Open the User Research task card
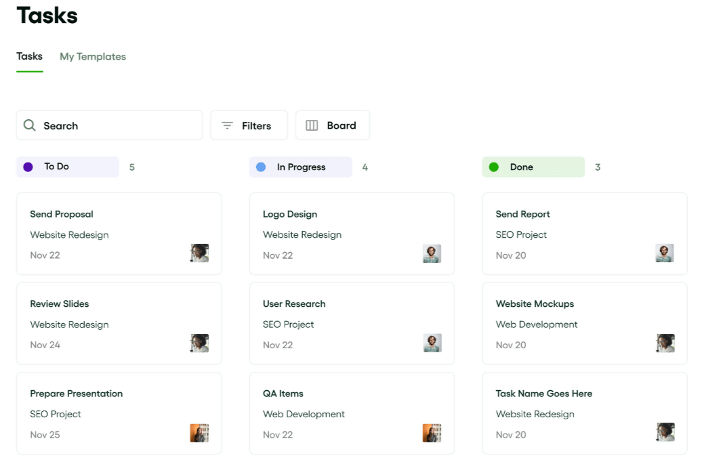Image resolution: width=702 pixels, height=464 pixels. click(352, 323)
